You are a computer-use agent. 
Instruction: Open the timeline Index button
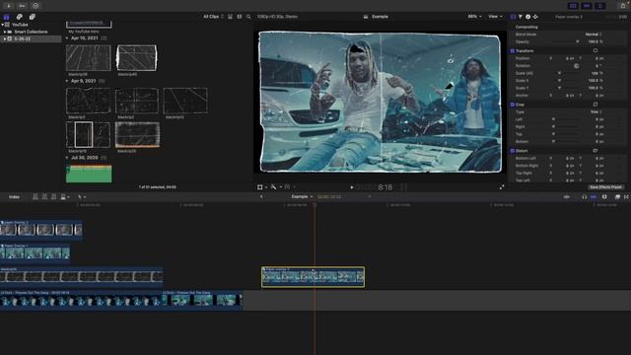point(14,197)
